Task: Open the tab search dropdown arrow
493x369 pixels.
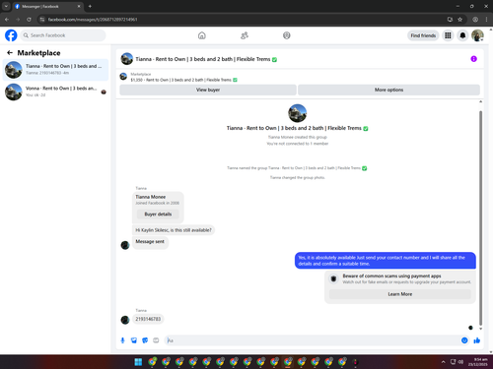Action: click(x=6, y=6)
